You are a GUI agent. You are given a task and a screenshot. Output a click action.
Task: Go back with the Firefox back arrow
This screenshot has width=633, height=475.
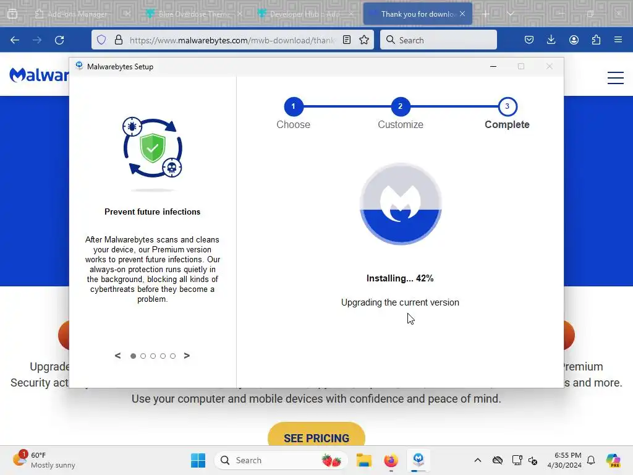[x=15, y=40]
